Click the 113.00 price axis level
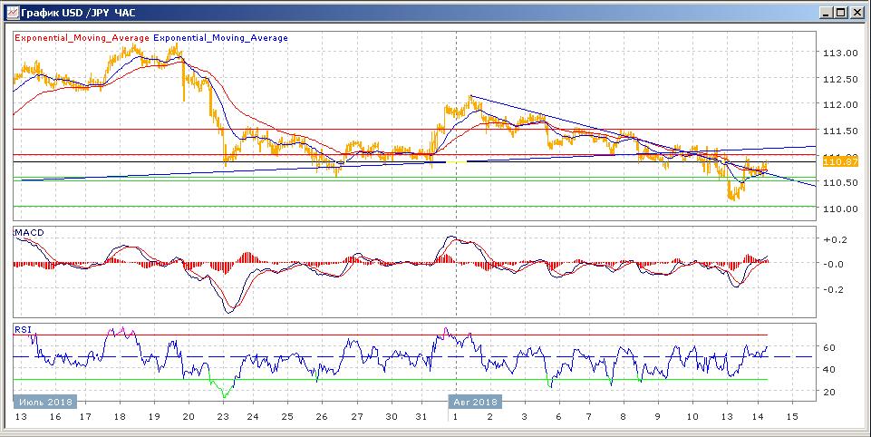The image size is (871, 437). click(x=838, y=53)
